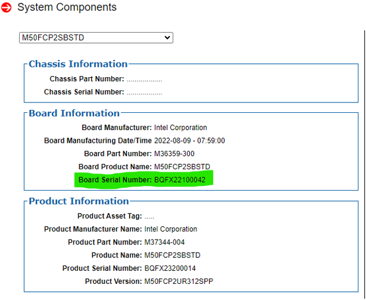Click the Chassis Serial Number label
This screenshot has width=366, height=300.
coord(84,92)
